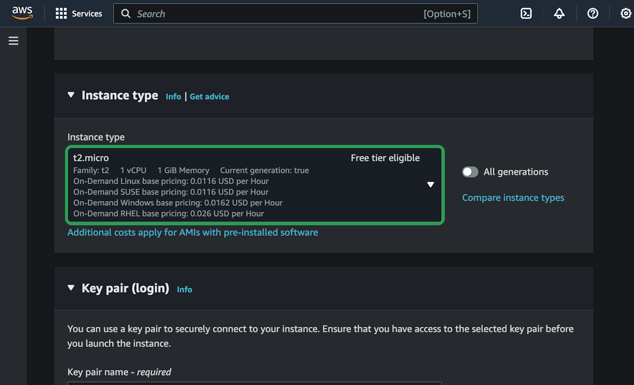634x385 pixels.
Task: Open the t2.micro instance type dropdown
Action: pyautogui.click(x=255, y=185)
